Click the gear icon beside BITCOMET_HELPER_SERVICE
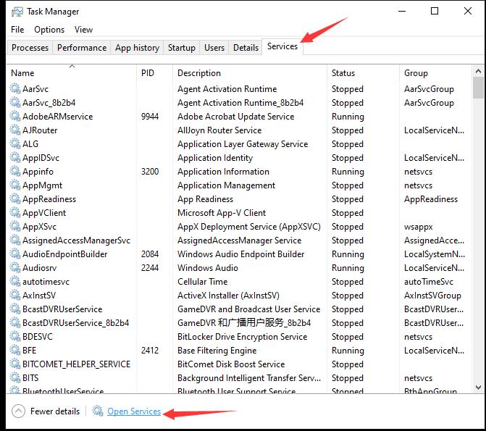The height and width of the screenshot is (431, 486). 15,364
